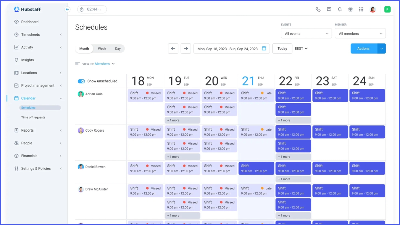Show +1 more for Daniel Bowen Friday

click(293, 179)
